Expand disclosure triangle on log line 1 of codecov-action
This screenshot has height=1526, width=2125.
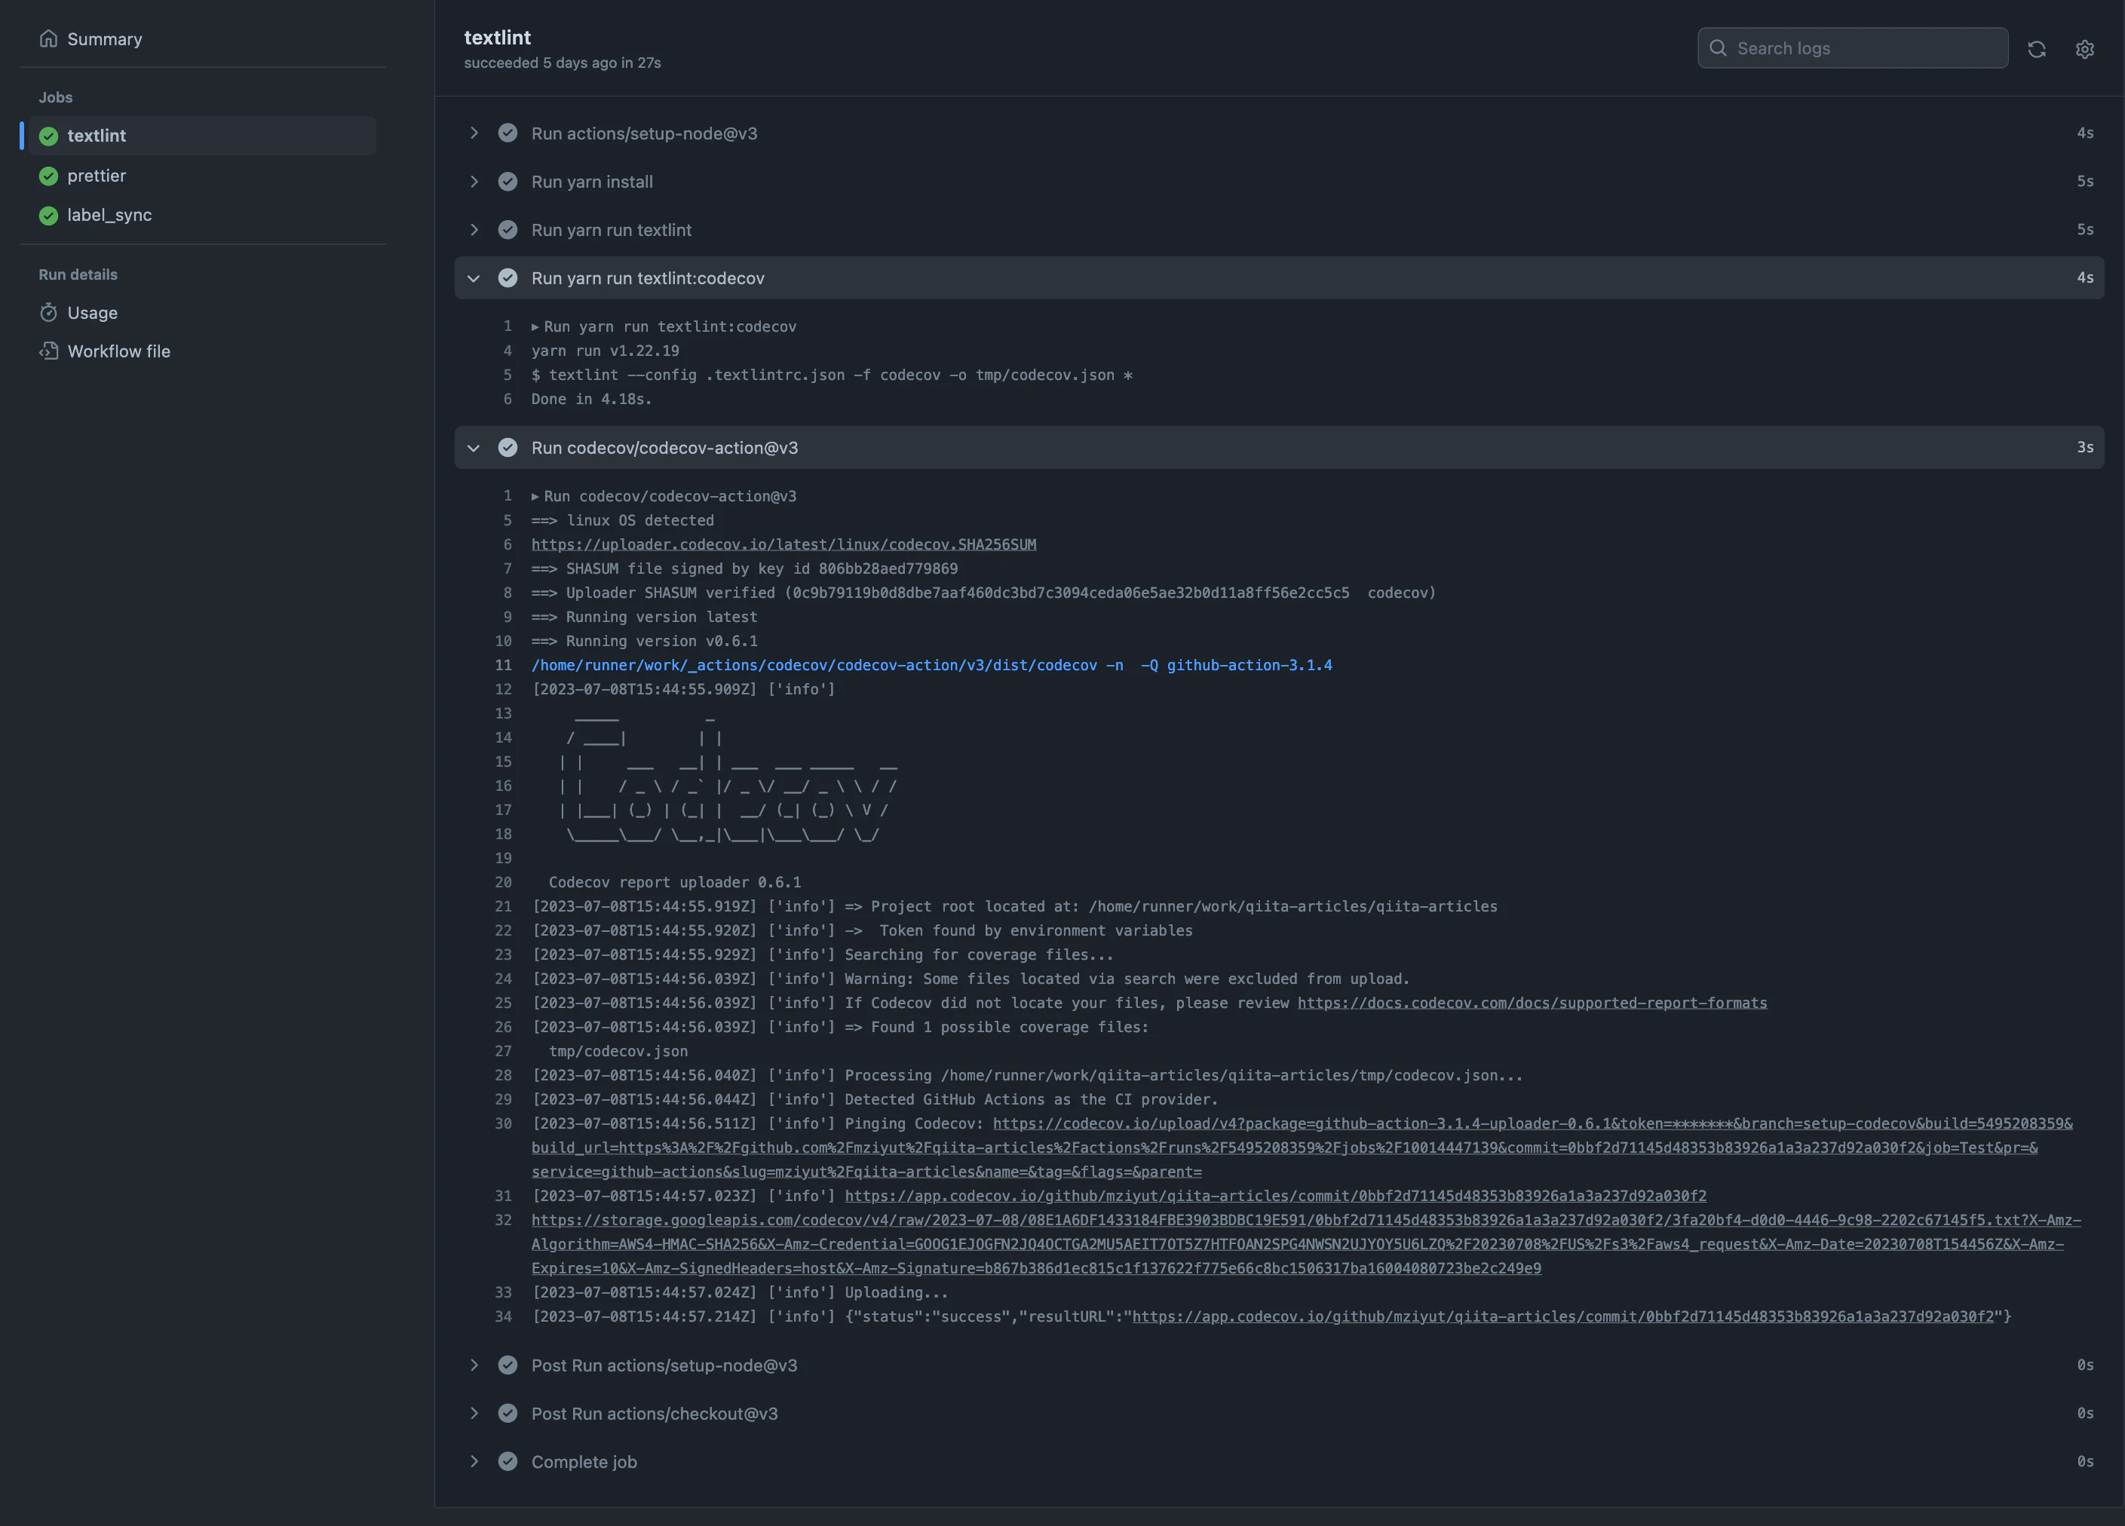click(x=535, y=497)
